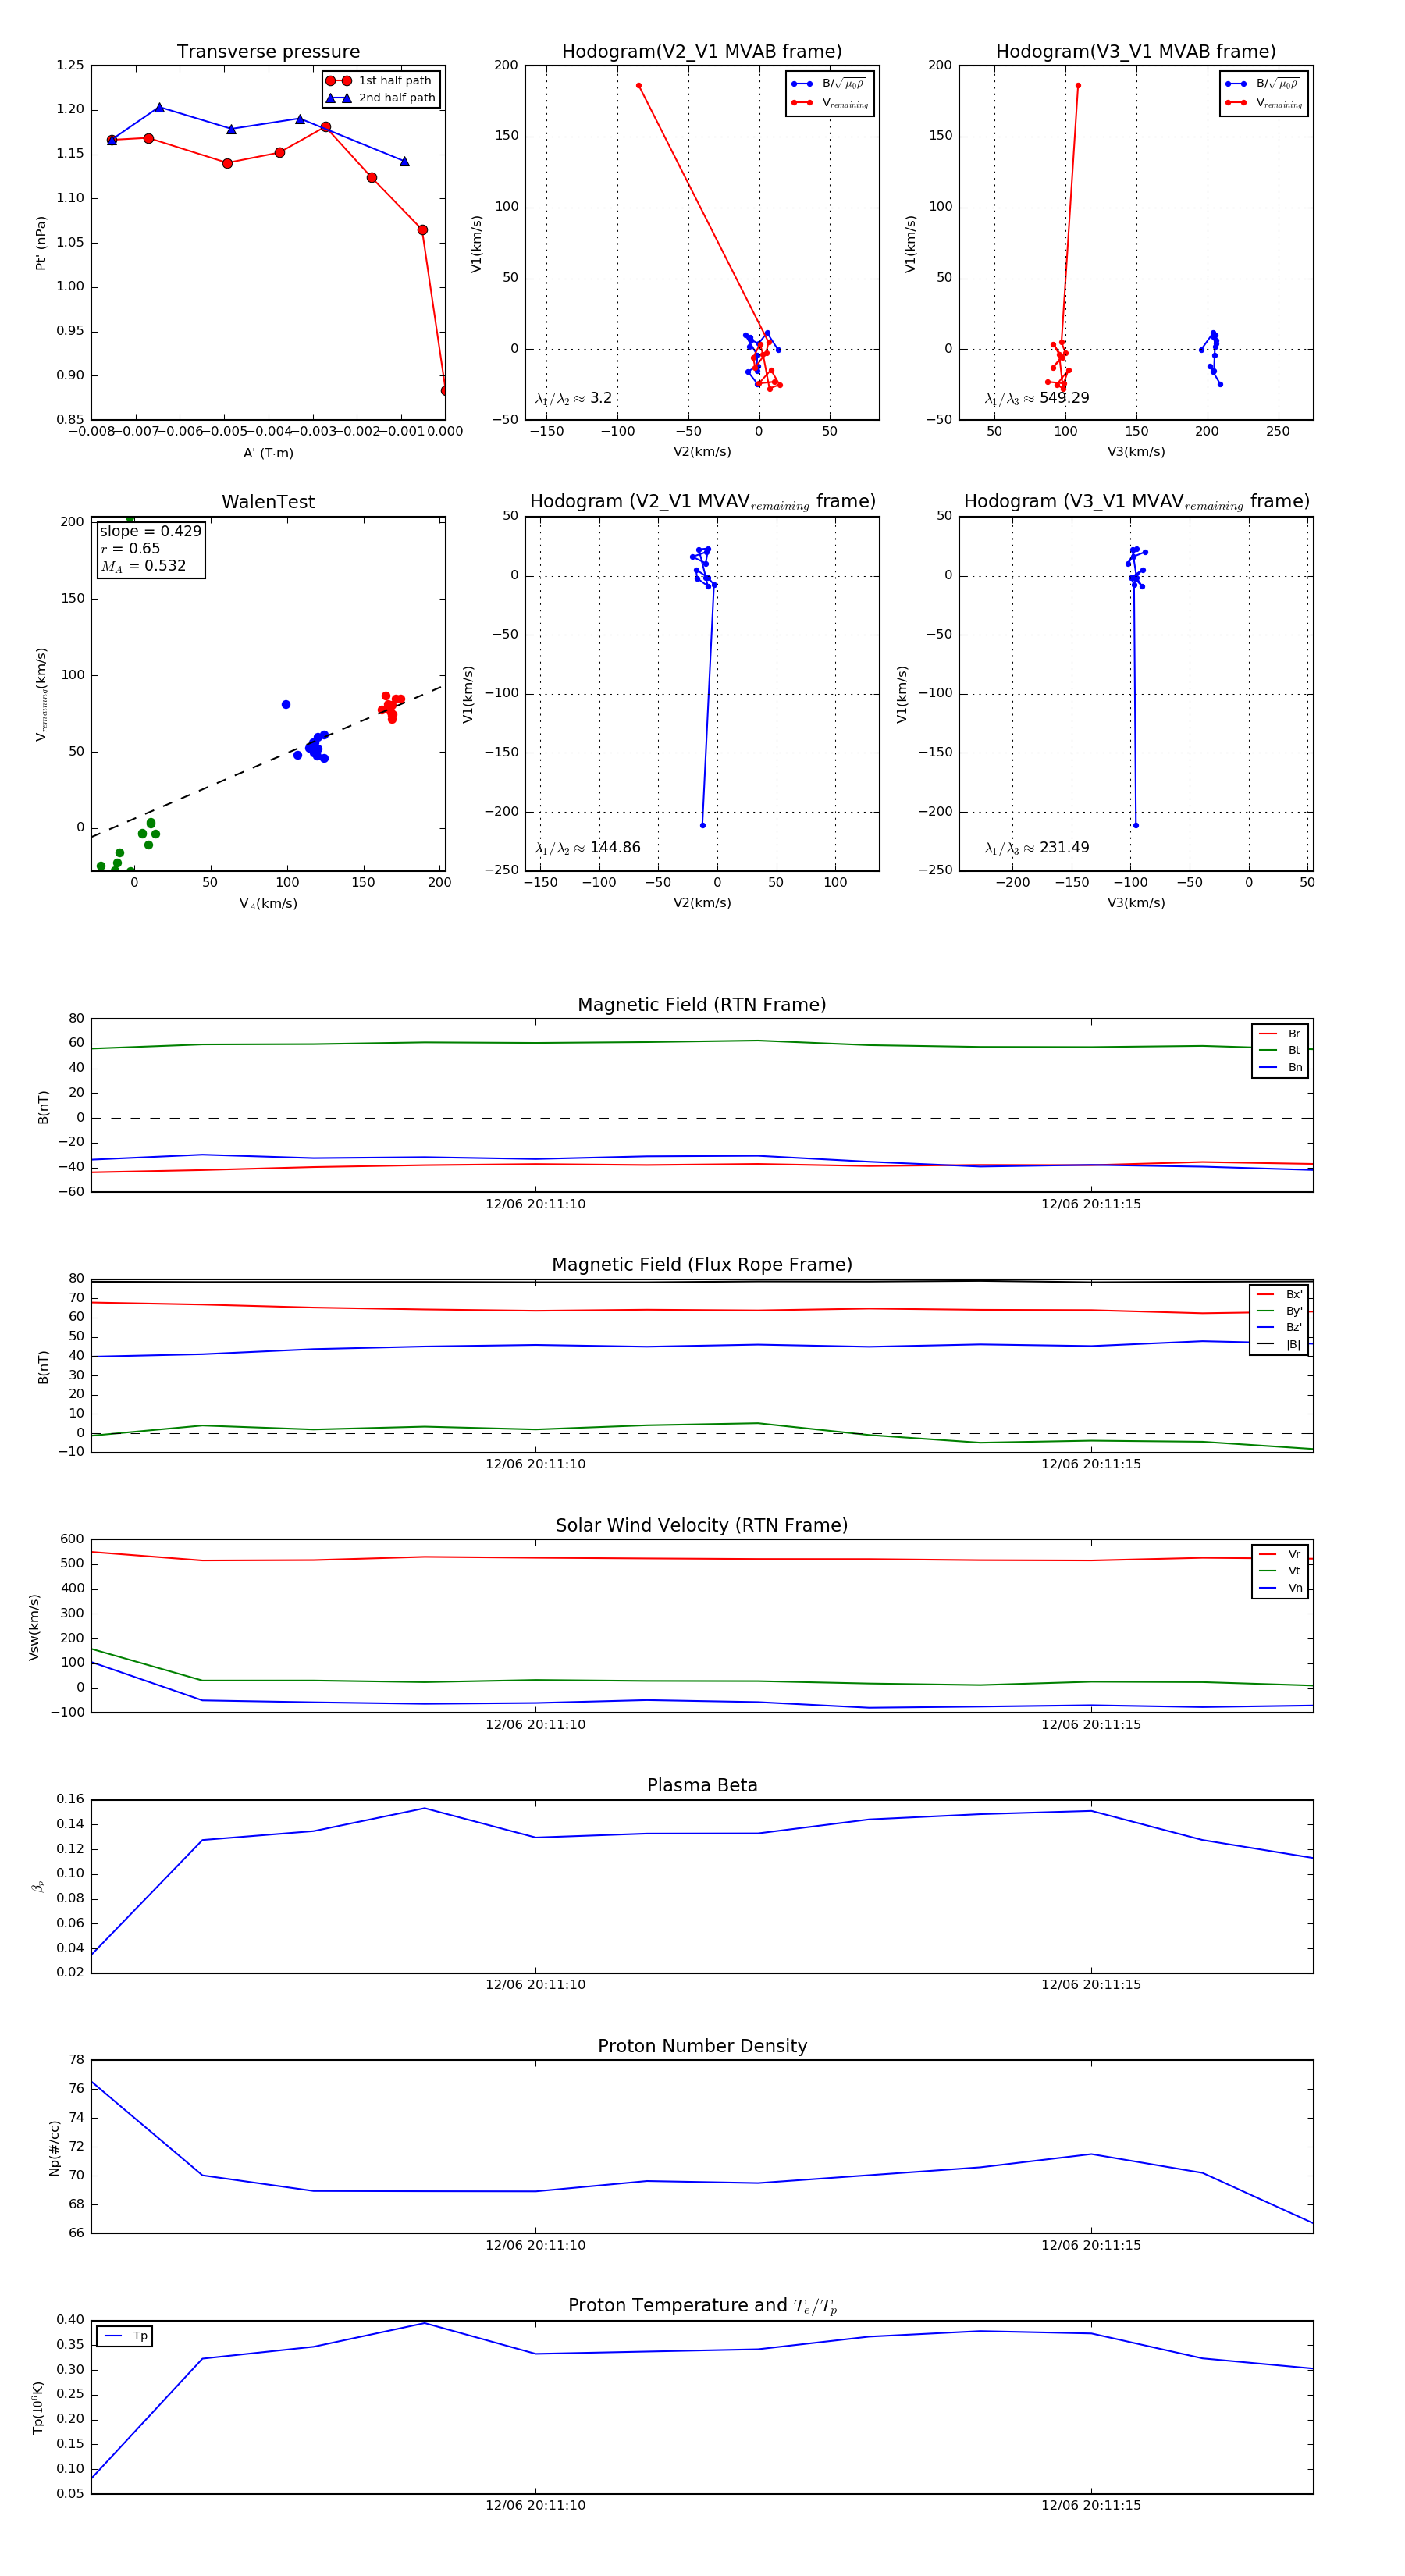Image resolution: width=1405 pixels, height=2576 pixels.
Task: Click 'Vsw(km/s)' axis label
Action: [34, 1627]
